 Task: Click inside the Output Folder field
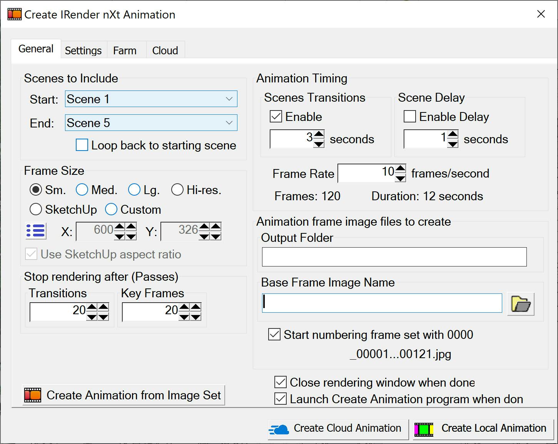[394, 256]
